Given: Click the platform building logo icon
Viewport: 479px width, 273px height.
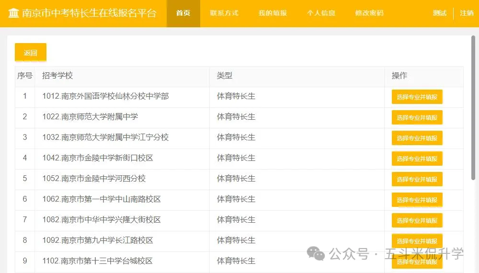Looking at the screenshot, I should pos(13,13).
